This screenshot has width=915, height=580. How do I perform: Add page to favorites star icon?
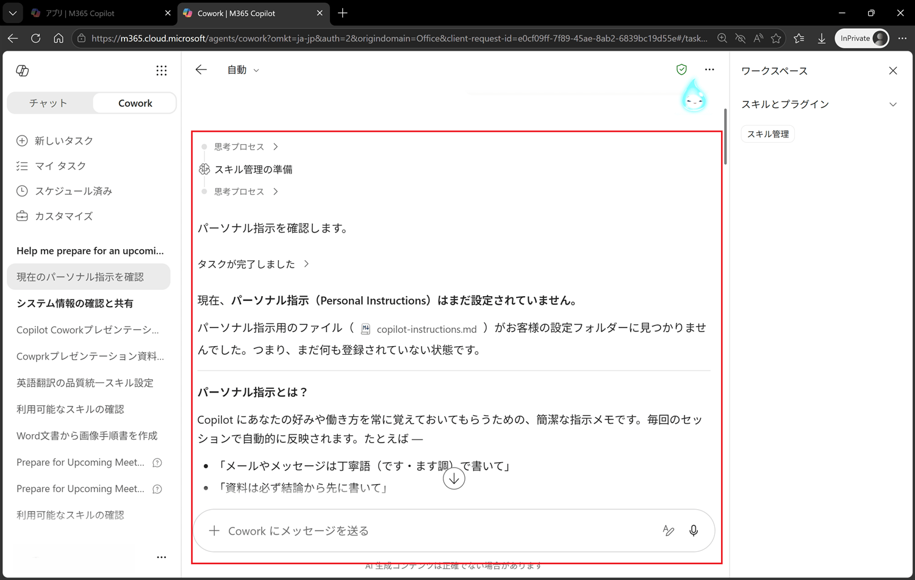776,38
